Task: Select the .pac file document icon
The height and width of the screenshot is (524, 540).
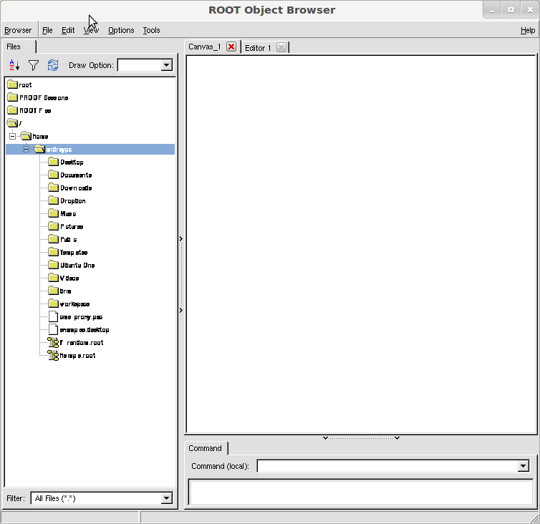Action: tap(53, 316)
